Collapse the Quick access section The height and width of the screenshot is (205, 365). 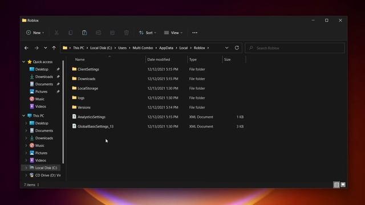(x=24, y=62)
